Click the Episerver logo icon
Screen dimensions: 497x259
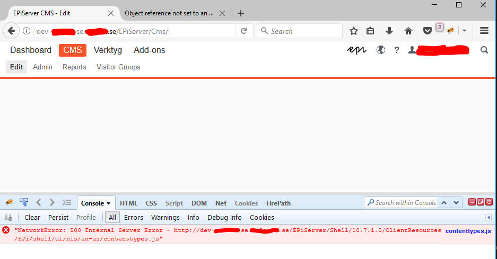coord(356,50)
